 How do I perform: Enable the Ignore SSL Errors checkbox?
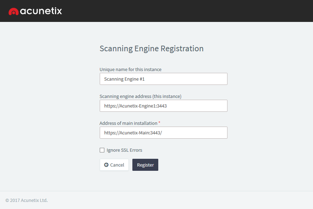102,150
